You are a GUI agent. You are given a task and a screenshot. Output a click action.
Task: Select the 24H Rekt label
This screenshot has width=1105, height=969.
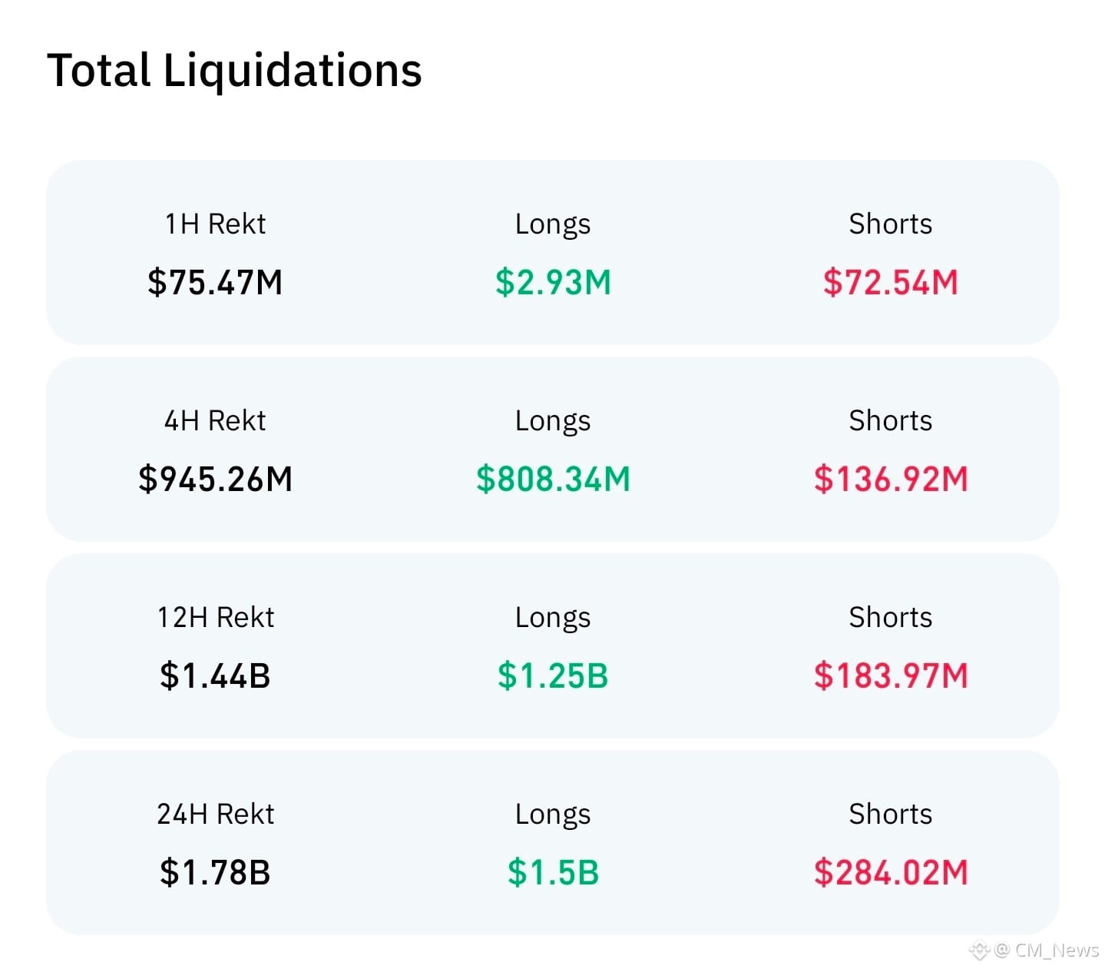[215, 814]
